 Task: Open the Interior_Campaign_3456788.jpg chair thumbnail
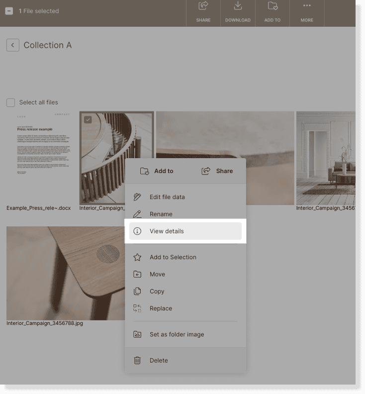(x=65, y=273)
